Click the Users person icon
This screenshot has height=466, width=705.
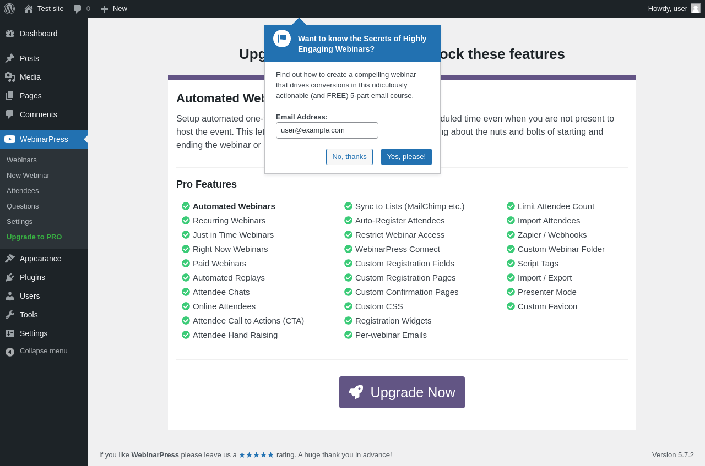tap(10, 296)
